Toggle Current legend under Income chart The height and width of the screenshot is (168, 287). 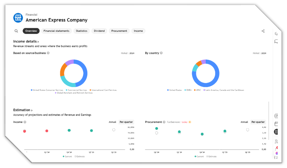[x=67, y=157]
